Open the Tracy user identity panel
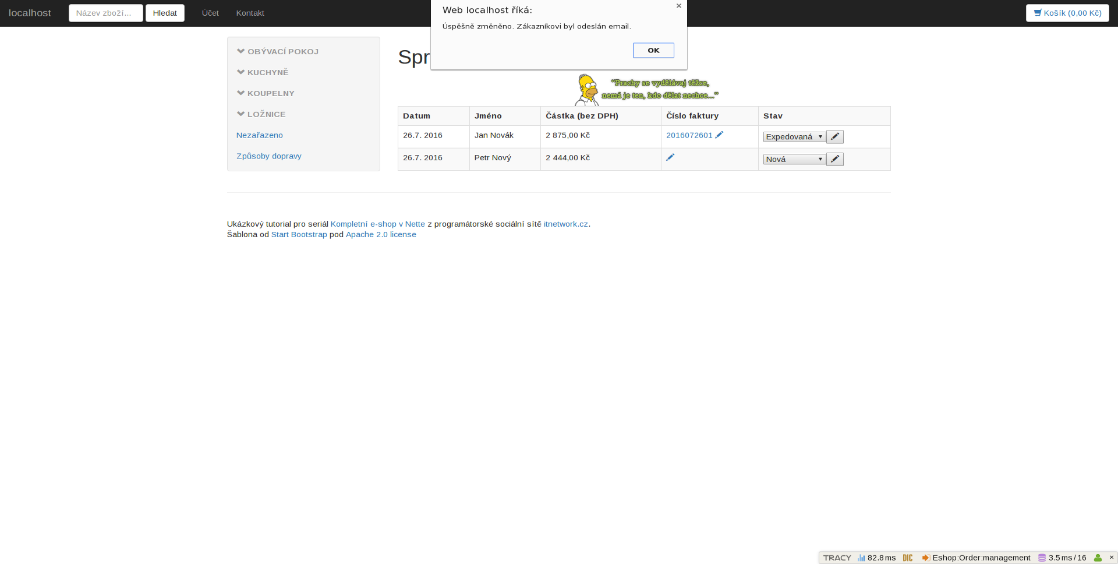The height and width of the screenshot is (564, 1118). 1098,558
